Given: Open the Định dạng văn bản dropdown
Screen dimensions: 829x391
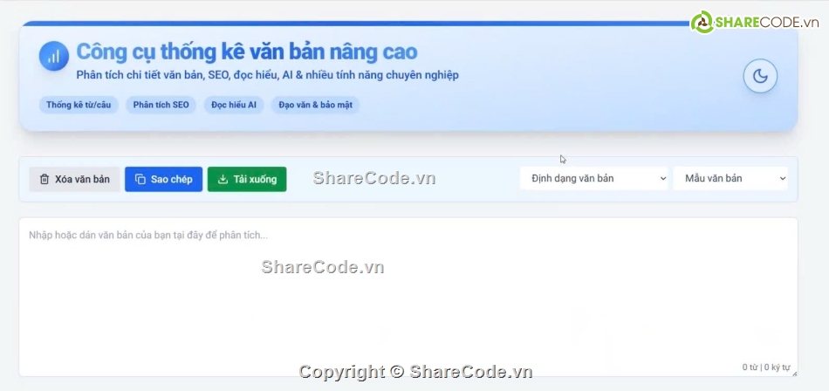Looking at the screenshot, I should (x=593, y=178).
